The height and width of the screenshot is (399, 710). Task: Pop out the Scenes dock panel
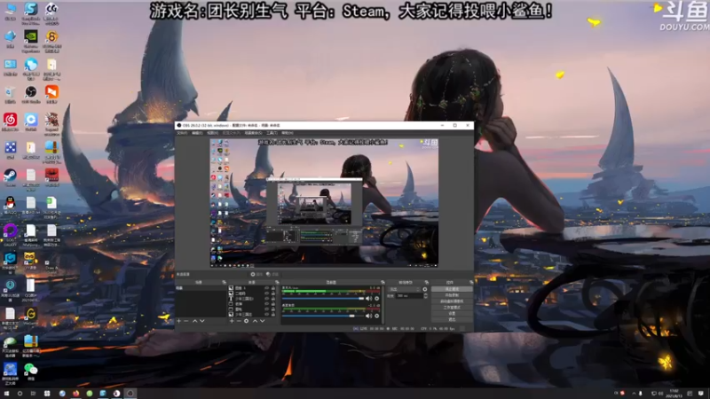point(225,282)
